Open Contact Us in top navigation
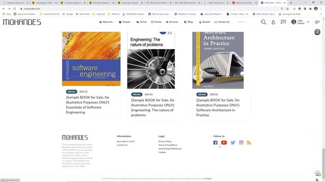Image resolution: width=325 pixels, height=182 pixels. (222, 22)
